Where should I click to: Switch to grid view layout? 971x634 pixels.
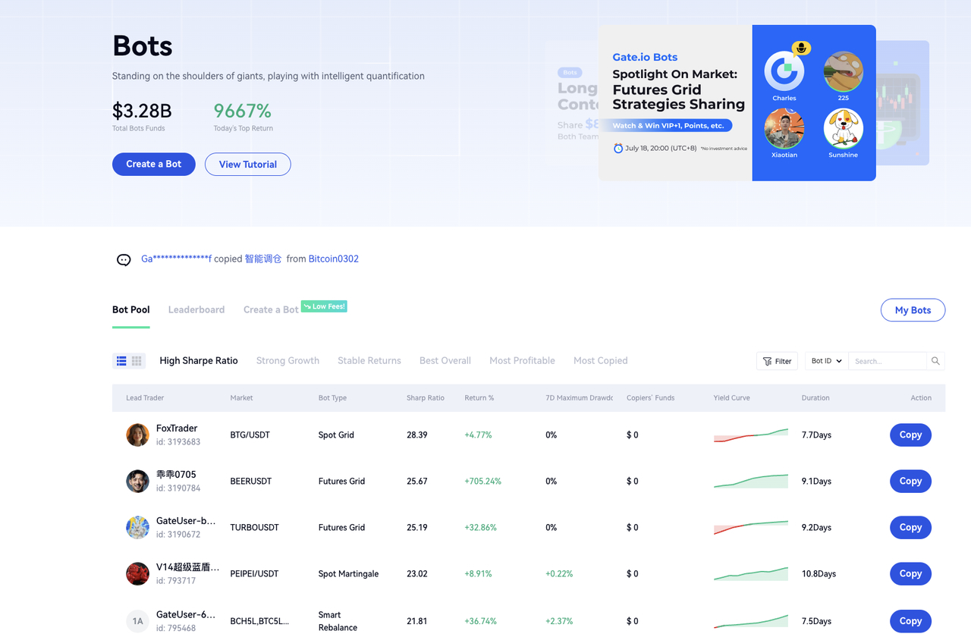coord(137,361)
